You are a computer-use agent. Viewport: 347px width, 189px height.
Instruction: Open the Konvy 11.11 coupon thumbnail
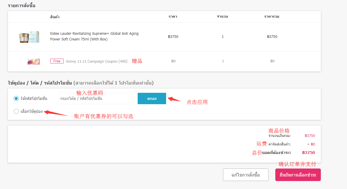34,61
